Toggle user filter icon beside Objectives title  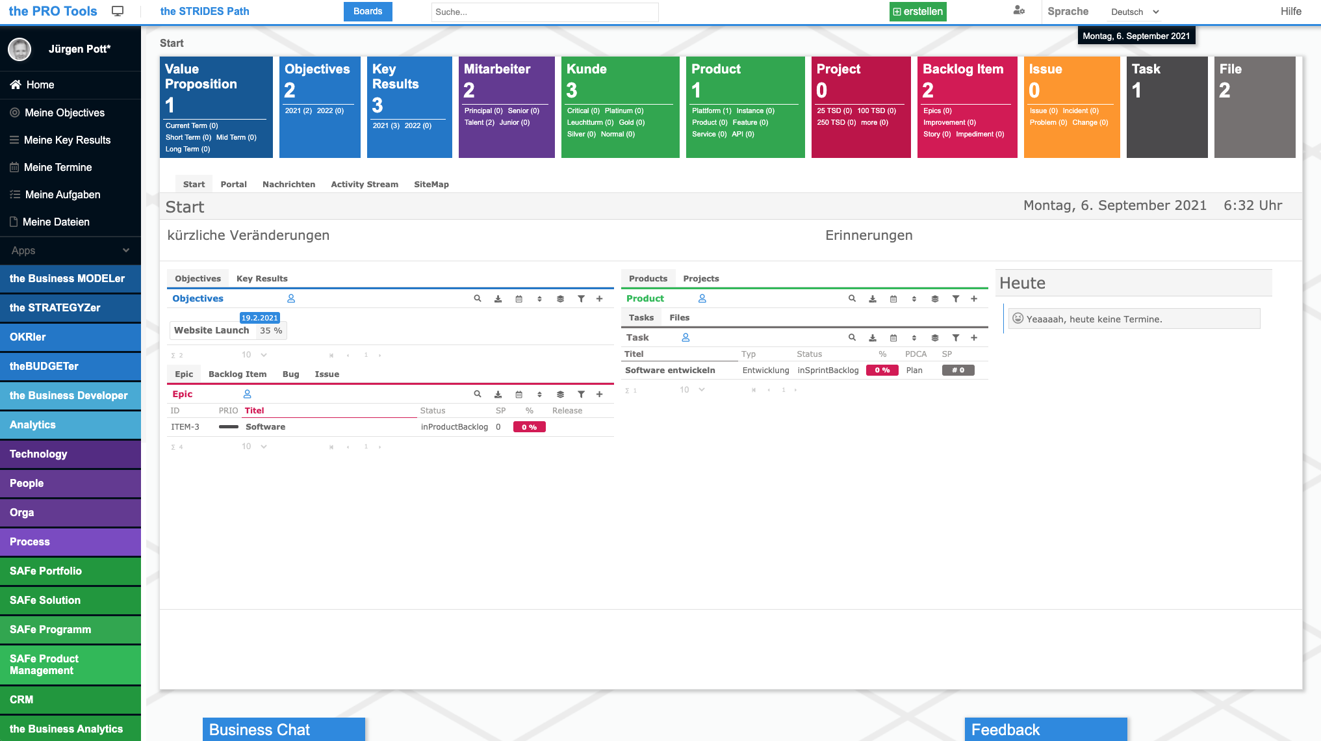tap(291, 298)
